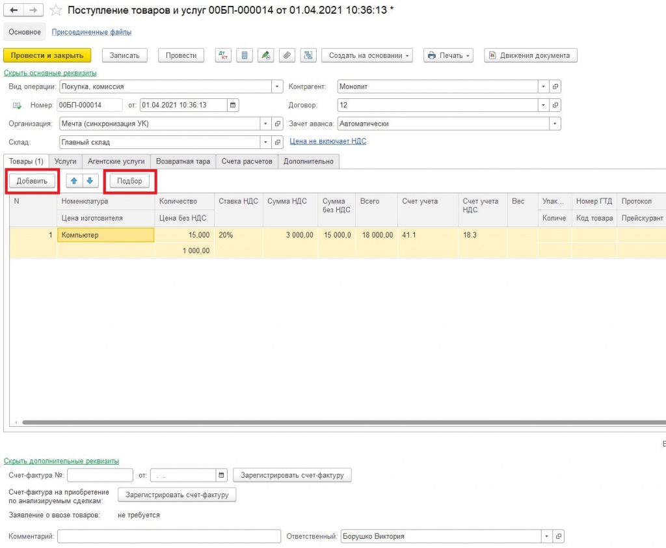Click Скрыть дополнительные реквизиты link

pyautogui.click(x=61, y=461)
